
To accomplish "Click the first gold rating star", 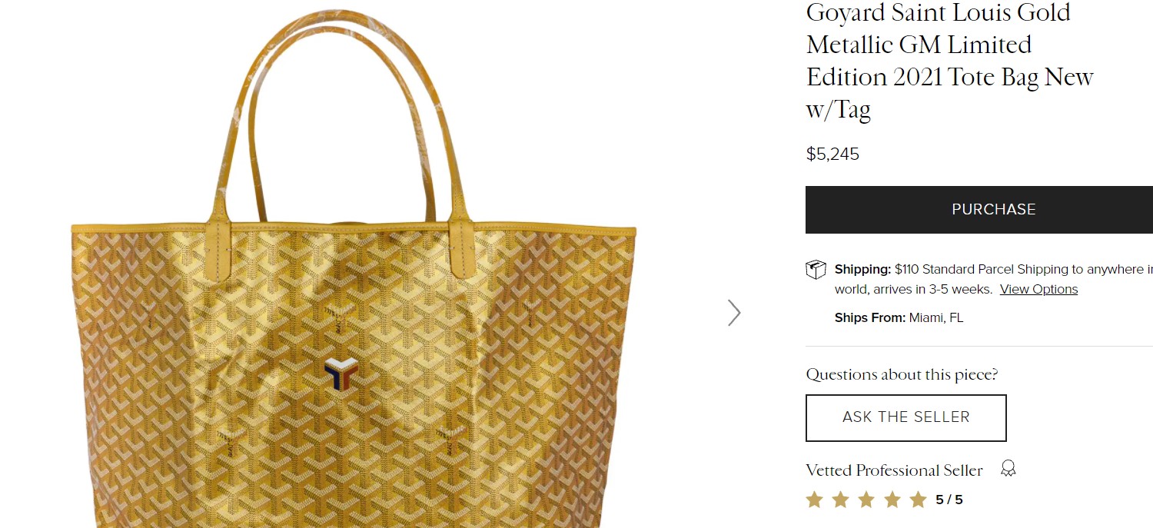I will click(x=814, y=500).
